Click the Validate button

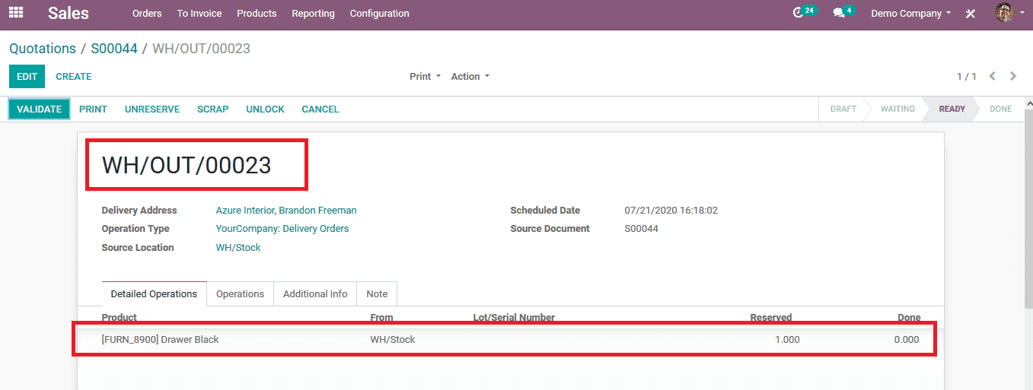[x=40, y=109]
